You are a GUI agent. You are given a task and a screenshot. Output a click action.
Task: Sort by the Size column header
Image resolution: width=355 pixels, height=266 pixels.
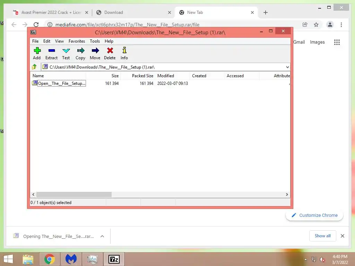103,76
